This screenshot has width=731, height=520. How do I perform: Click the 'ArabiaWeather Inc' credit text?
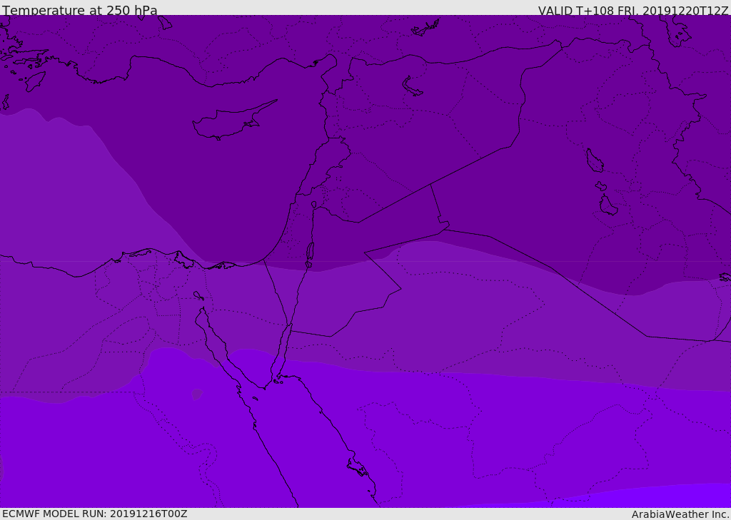pyautogui.click(x=680, y=514)
